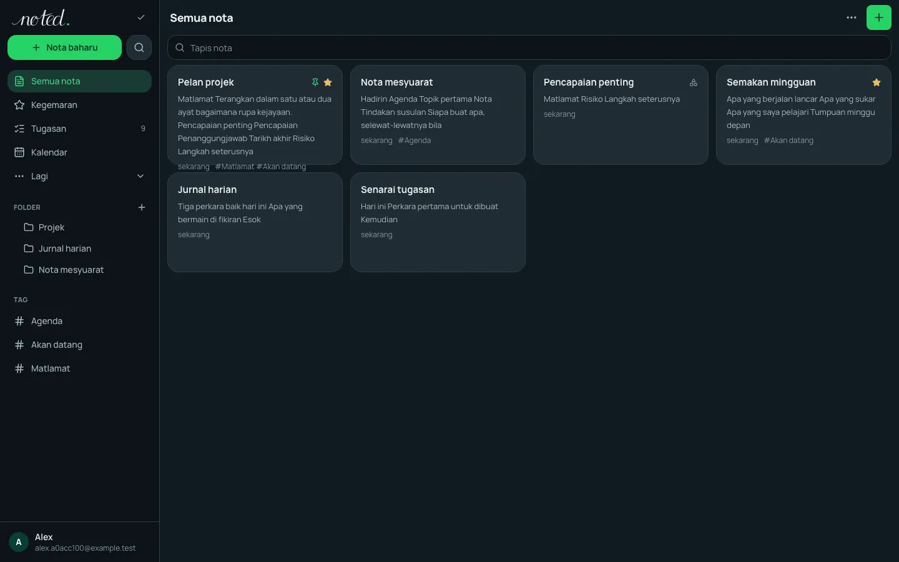
Task: Open the Pelan projek note card
Action: [x=255, y=115]
